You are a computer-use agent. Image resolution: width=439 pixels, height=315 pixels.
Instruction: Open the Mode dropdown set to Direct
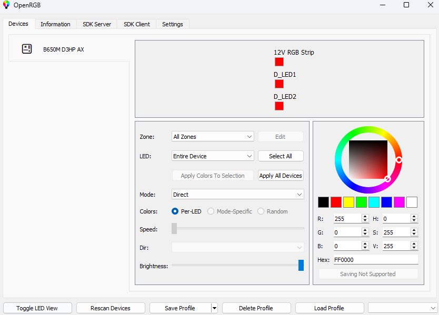(237, 195)
